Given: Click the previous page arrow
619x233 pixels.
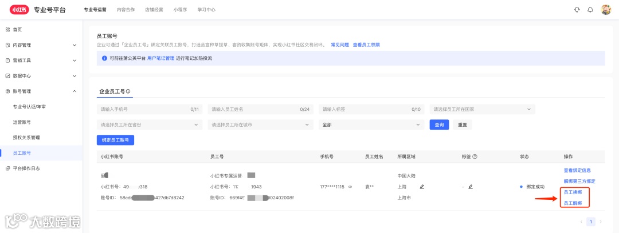Looking at the screenshot, I should (581, 222).
